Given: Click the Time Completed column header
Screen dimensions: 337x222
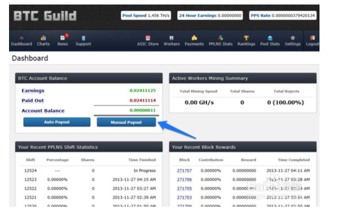Looking at the screenshot, I should tap(294, 160).
